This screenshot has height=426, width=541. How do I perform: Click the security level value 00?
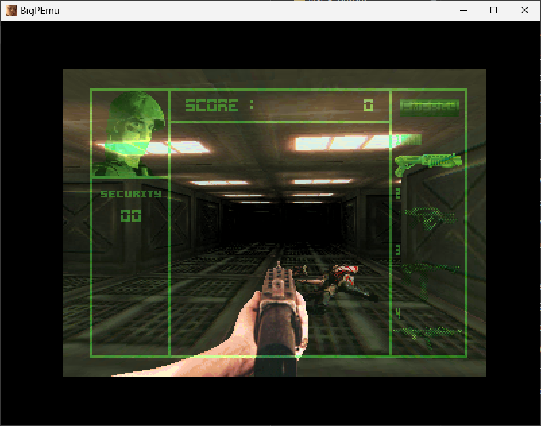[x=131, y=216]
